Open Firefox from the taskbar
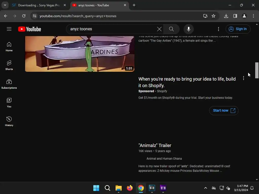This screenshot has height=194, width=259. 130,188
